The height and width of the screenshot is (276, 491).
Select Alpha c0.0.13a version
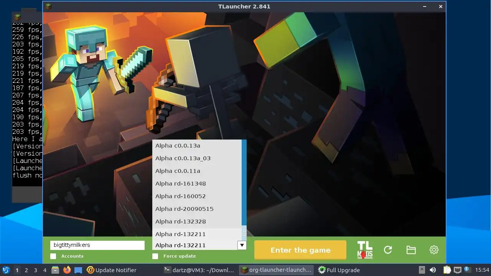[x=197, y=146]
